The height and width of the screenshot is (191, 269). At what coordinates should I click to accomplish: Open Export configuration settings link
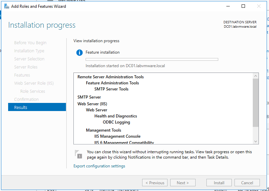pos(99,166)
